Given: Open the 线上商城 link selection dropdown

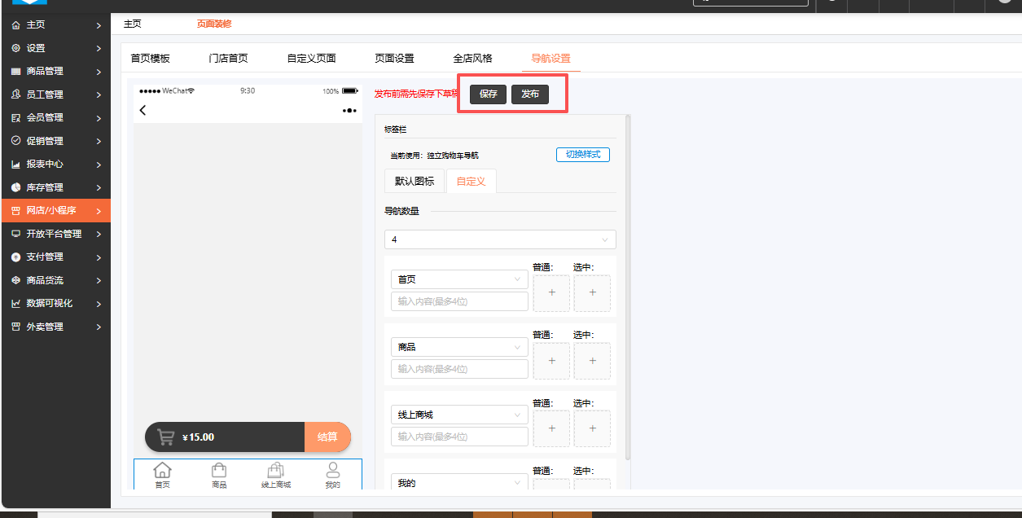Looking at the screenshot, I should 459,415.
